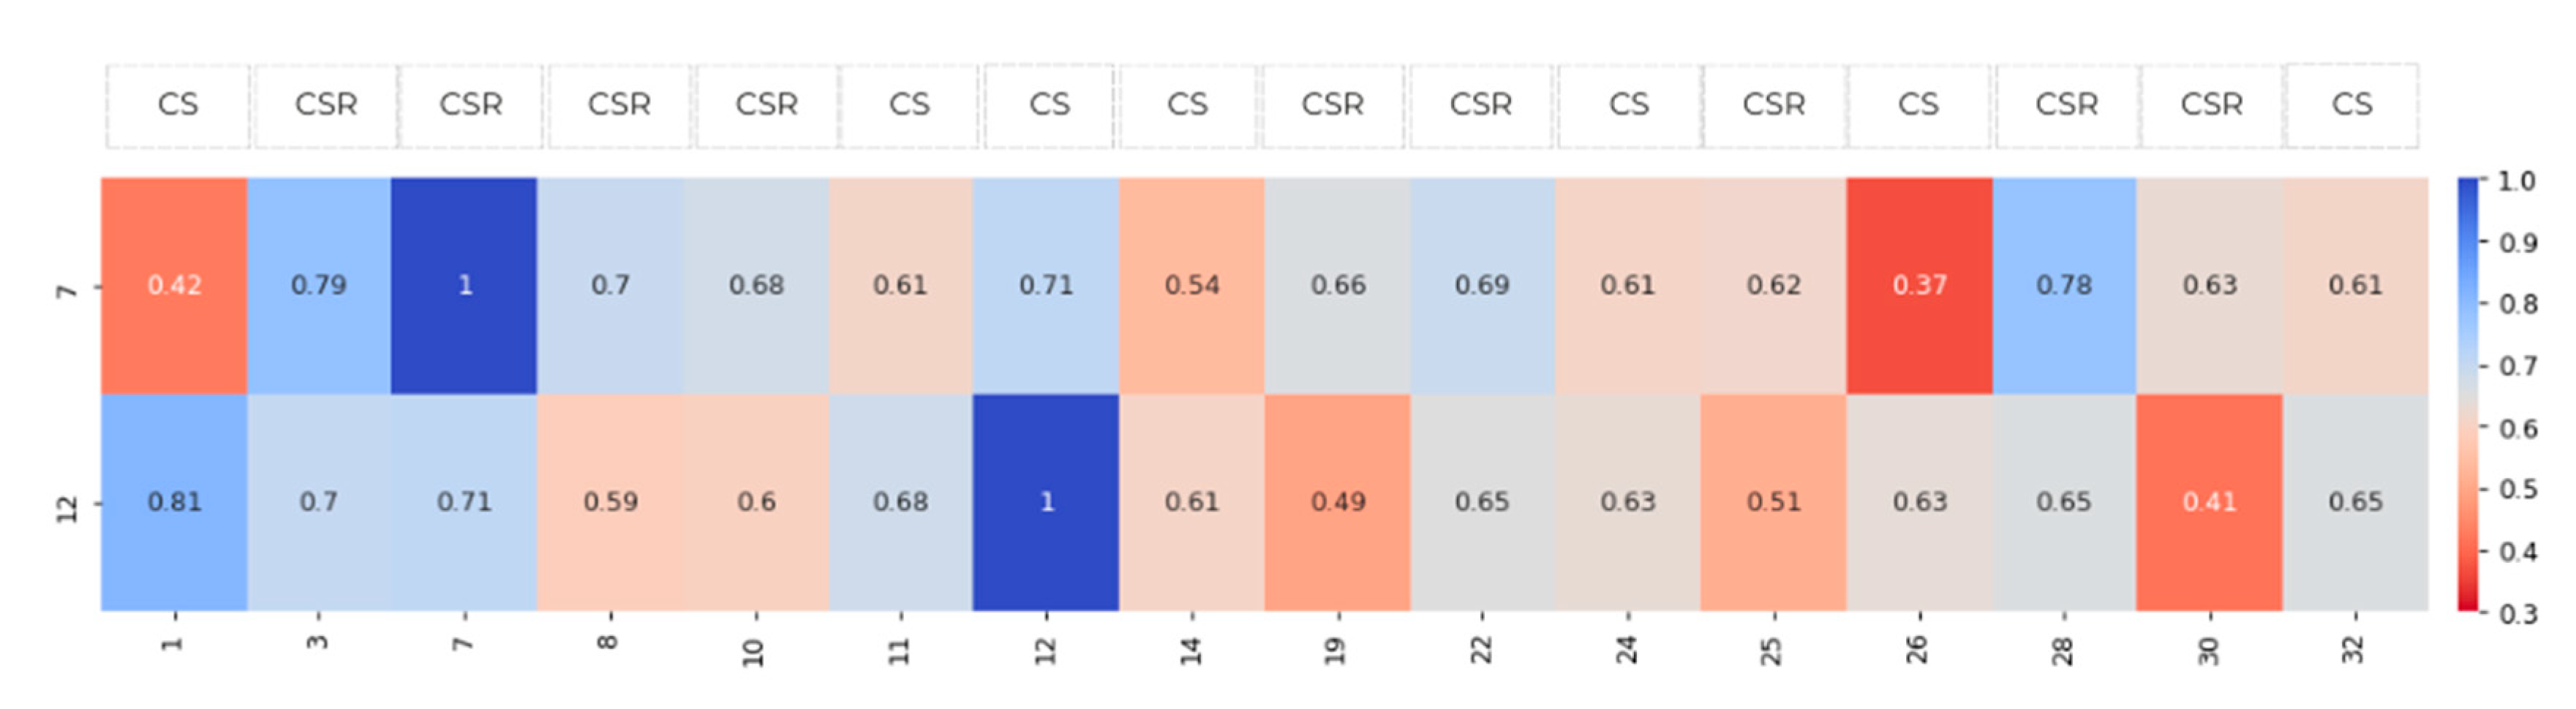Click the heatmap cell showing 0.42

(174, 285)
